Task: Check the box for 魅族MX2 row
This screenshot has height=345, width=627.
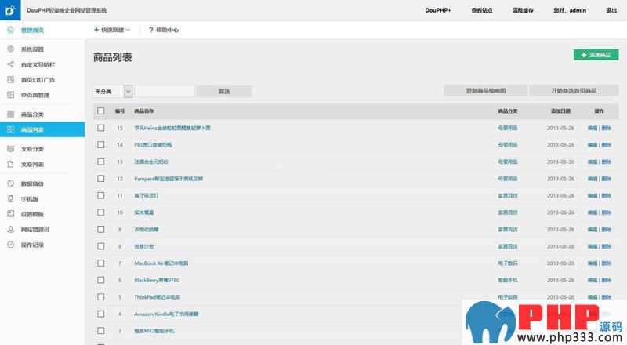Action: click(101, 331)
